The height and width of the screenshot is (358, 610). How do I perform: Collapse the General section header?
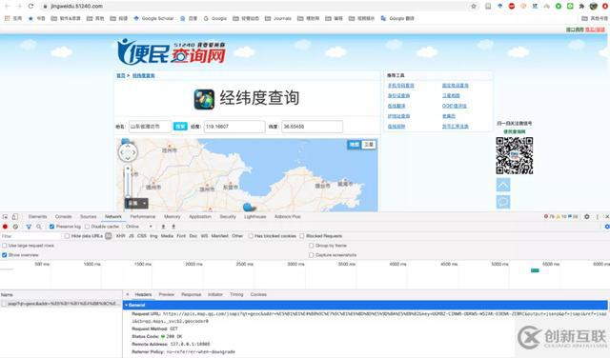point(365,305)
